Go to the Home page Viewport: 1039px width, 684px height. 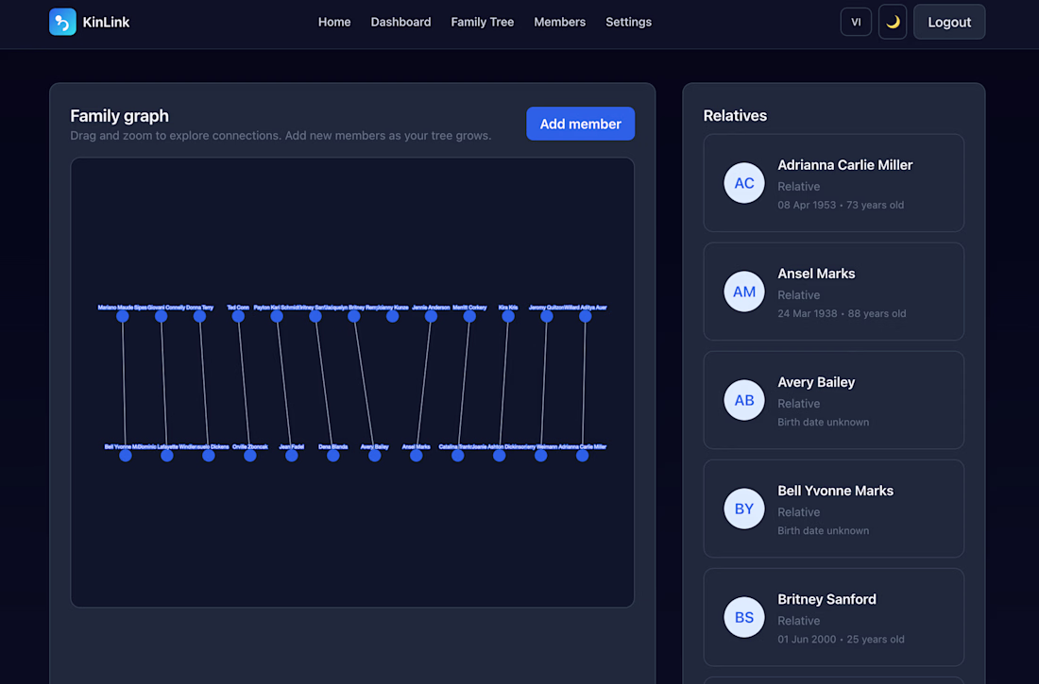coord(334,22)
